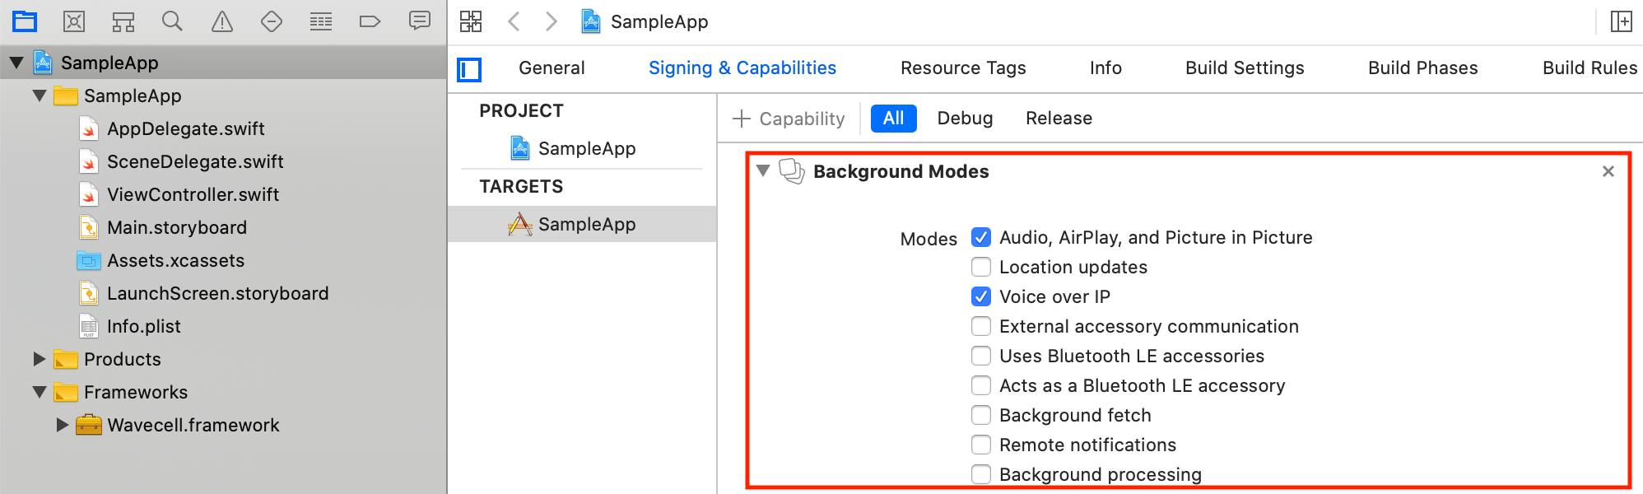Click SampleApp icon in the jump bar
Screen dimensions: 1643x494
pos(591,21)
